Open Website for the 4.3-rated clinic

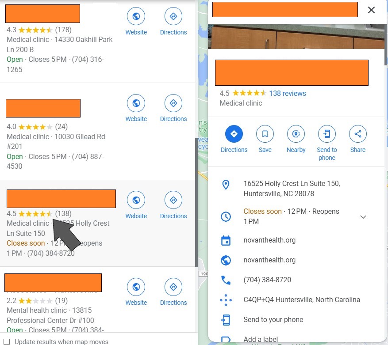click(x=136, y=16)
